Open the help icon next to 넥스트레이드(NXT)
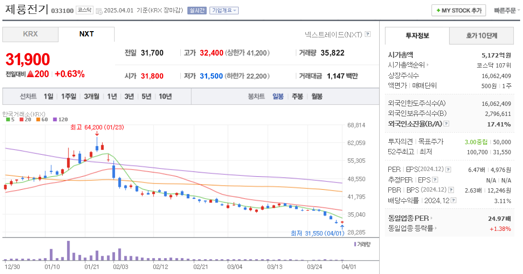Screen dimensions: 523x274 [368, 34]
